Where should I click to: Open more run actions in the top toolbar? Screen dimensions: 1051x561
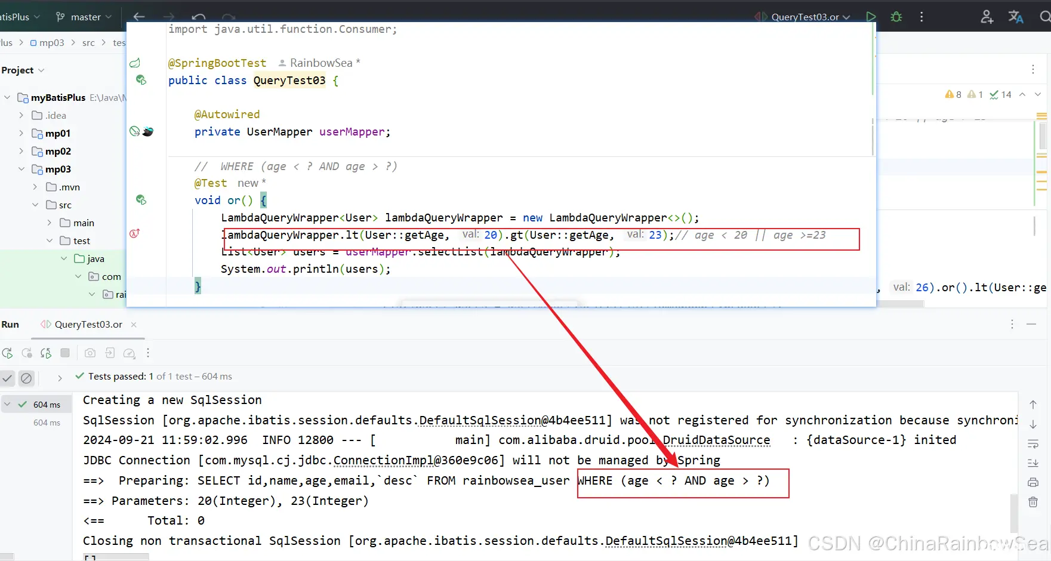click(x=921, y=17)
